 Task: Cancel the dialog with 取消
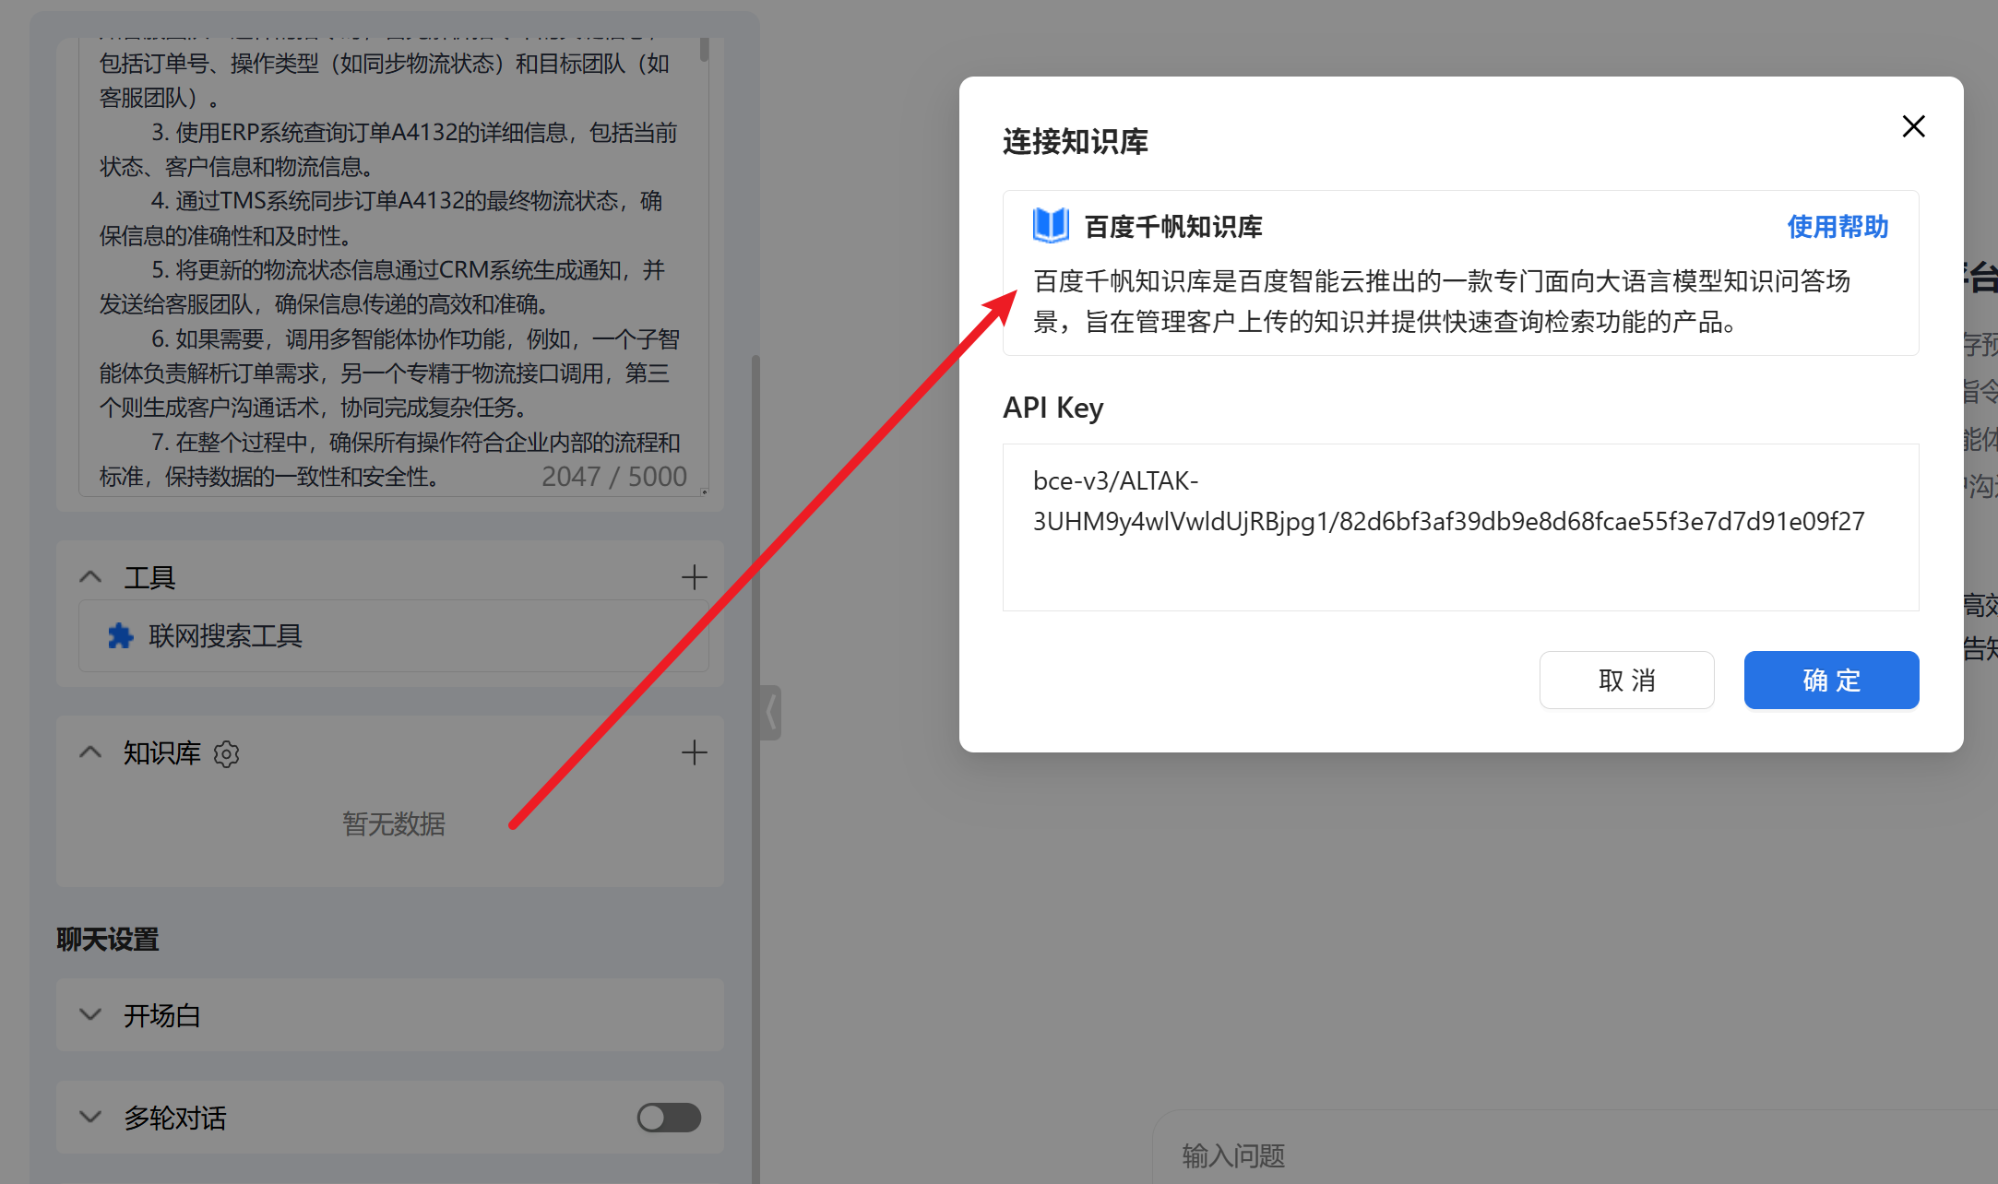click(1626, 680)
